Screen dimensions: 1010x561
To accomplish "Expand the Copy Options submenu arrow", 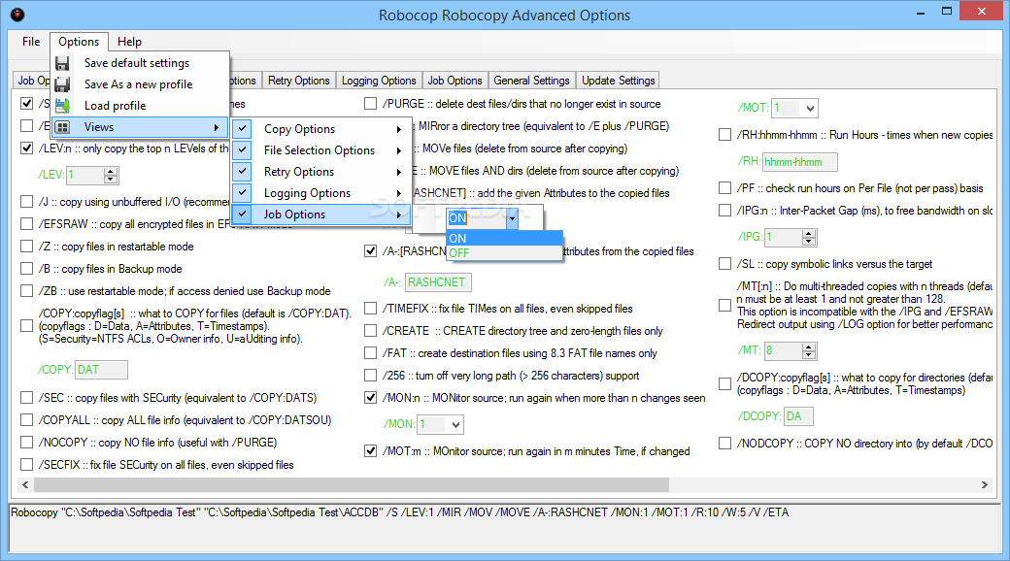I will [x=399, y=129].
